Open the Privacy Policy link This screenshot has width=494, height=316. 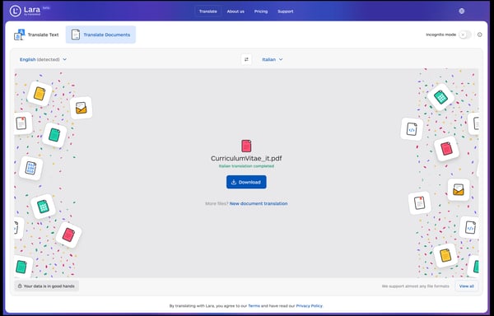tap(309, 305)
